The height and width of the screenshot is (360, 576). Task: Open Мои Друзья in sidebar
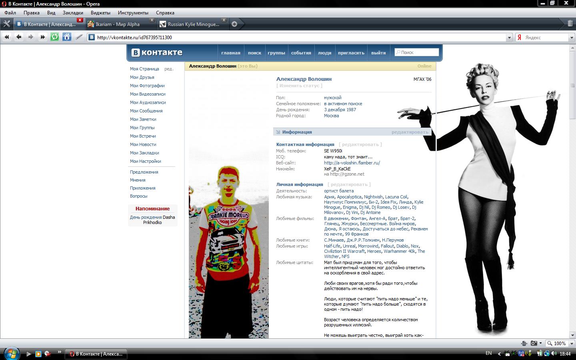pyautogui.click(x=142, y=77)
